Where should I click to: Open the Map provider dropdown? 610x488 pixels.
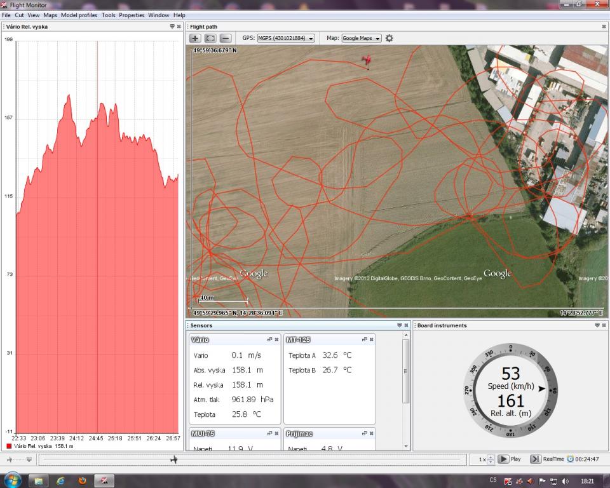tap(361, 38)
